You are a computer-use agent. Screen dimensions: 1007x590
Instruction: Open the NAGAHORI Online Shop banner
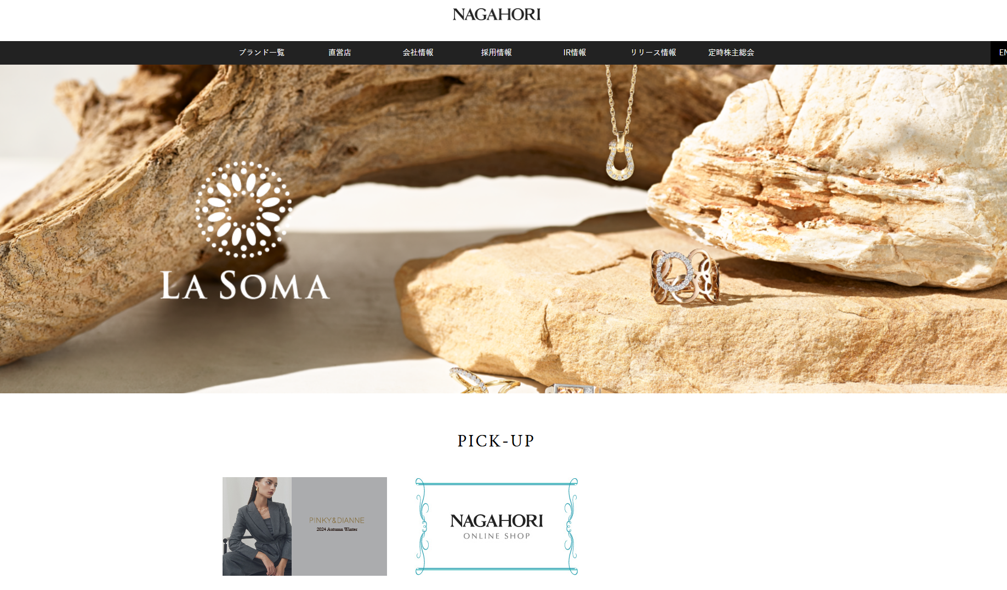click(497, 526)
